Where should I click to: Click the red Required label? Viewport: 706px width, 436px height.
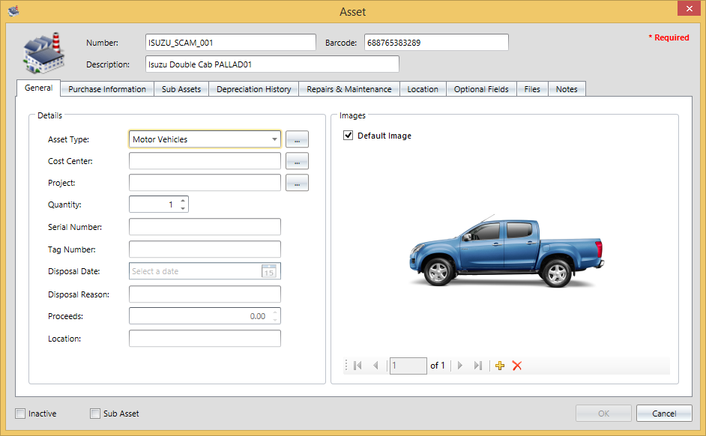pos(669,37)
